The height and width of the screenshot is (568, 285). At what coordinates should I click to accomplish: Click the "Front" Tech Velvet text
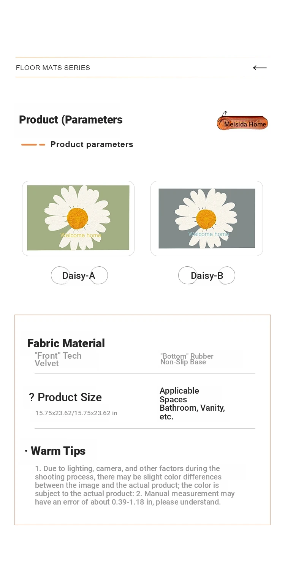click(58, 359)
